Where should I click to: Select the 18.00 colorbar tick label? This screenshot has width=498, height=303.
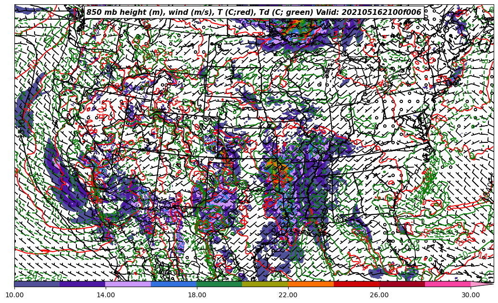tap(197, 295)
